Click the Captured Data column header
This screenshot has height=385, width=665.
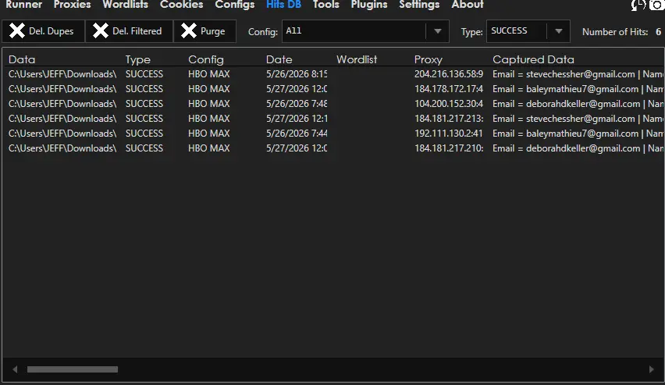[x=533, y=59]
